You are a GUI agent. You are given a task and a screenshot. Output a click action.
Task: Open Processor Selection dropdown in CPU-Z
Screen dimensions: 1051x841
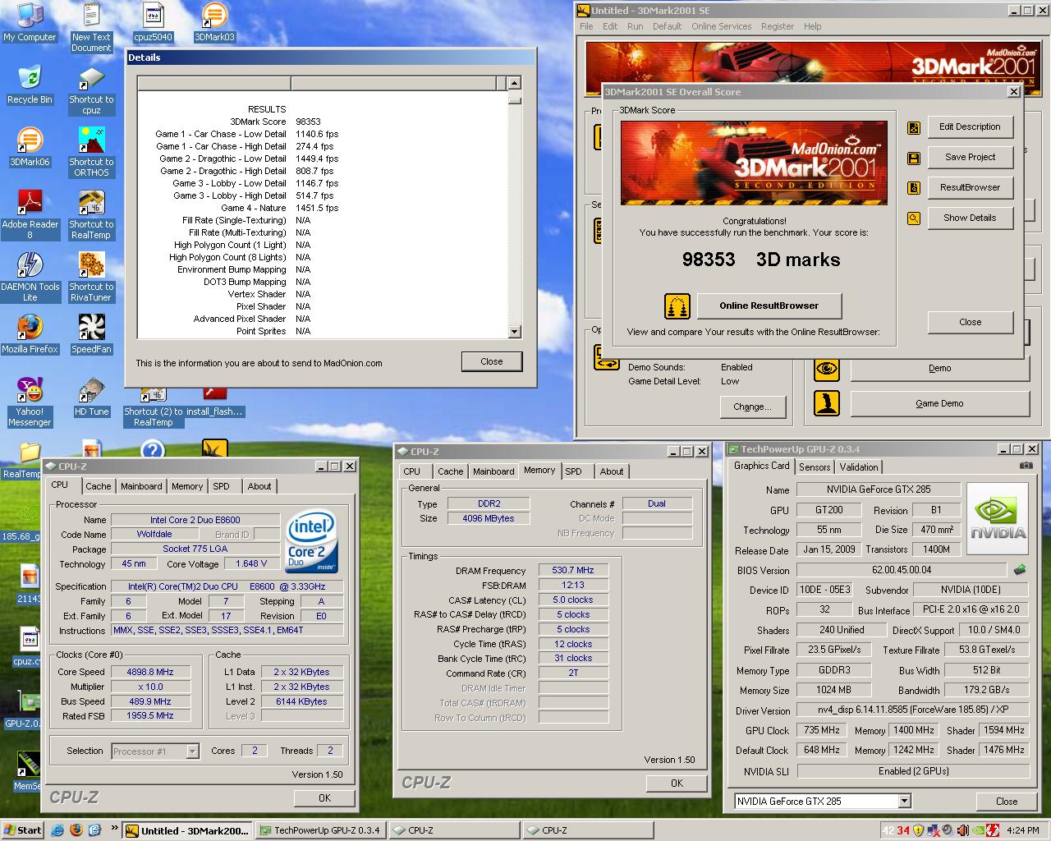(x=192, y=751)
